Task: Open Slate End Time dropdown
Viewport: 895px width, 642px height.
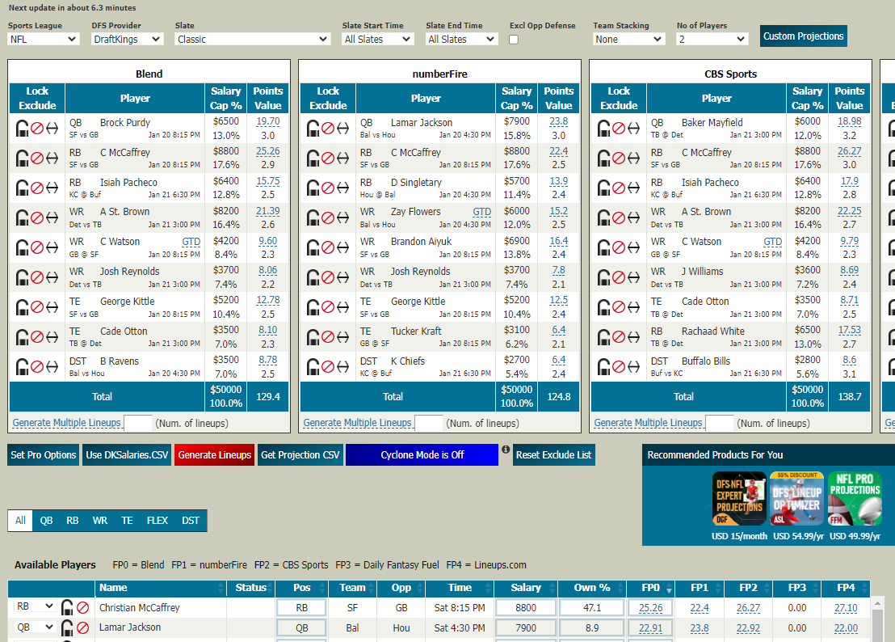Action: point(462,39)
